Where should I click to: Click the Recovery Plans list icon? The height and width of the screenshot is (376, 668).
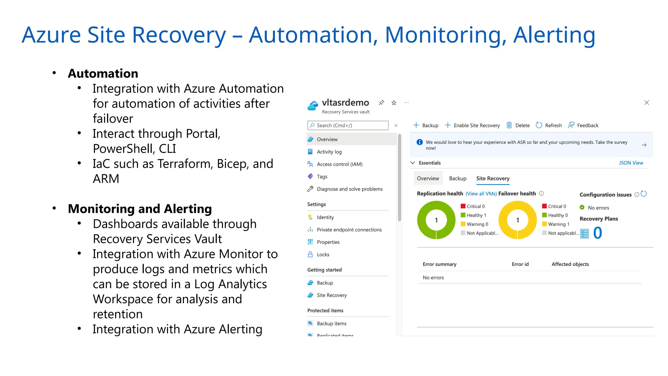584,234
